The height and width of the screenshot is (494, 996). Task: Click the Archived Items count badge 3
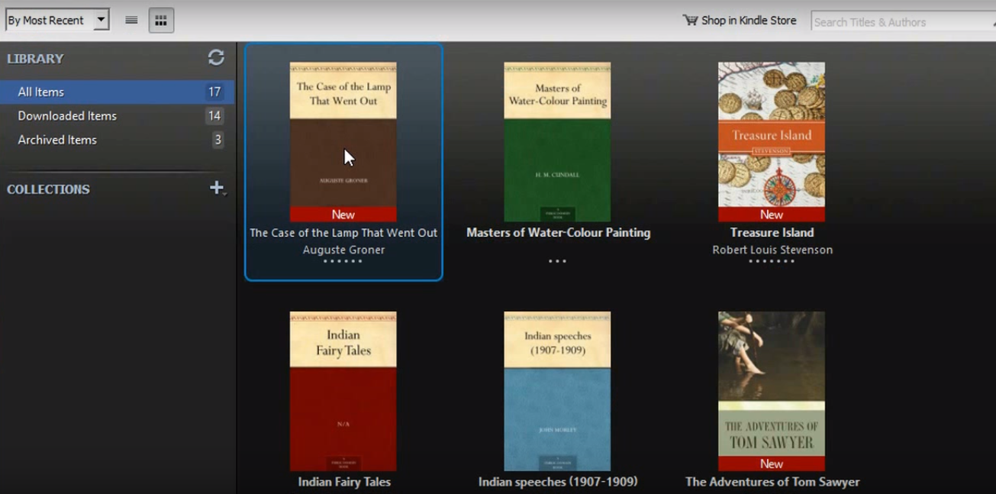click(218, 140)
